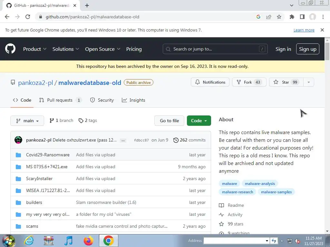Open the MS 0735.6+7421.exe folder
Screen dimensions: 330x247
(x=47, y=167)
